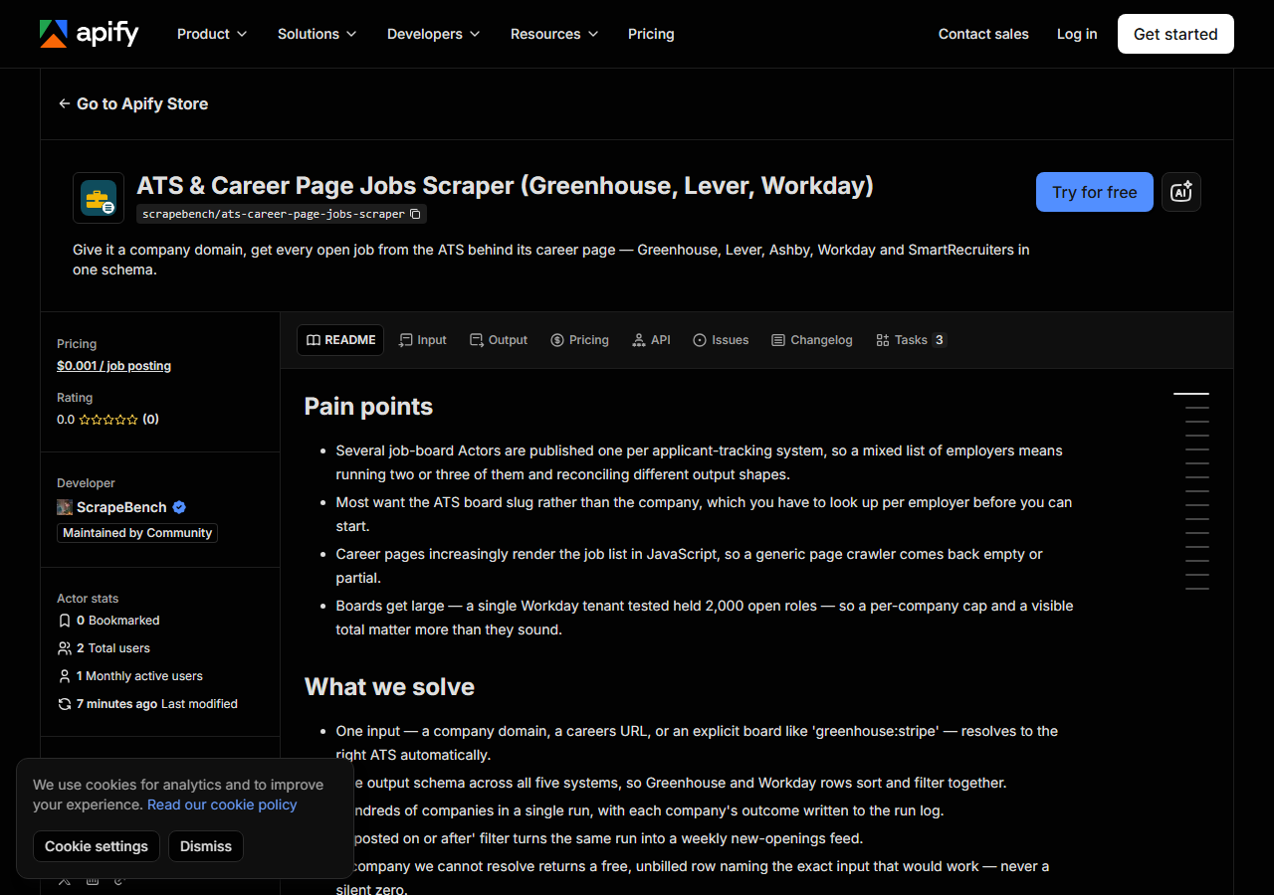View the Issues tab
1274x895 pixels.
point(721,340)
